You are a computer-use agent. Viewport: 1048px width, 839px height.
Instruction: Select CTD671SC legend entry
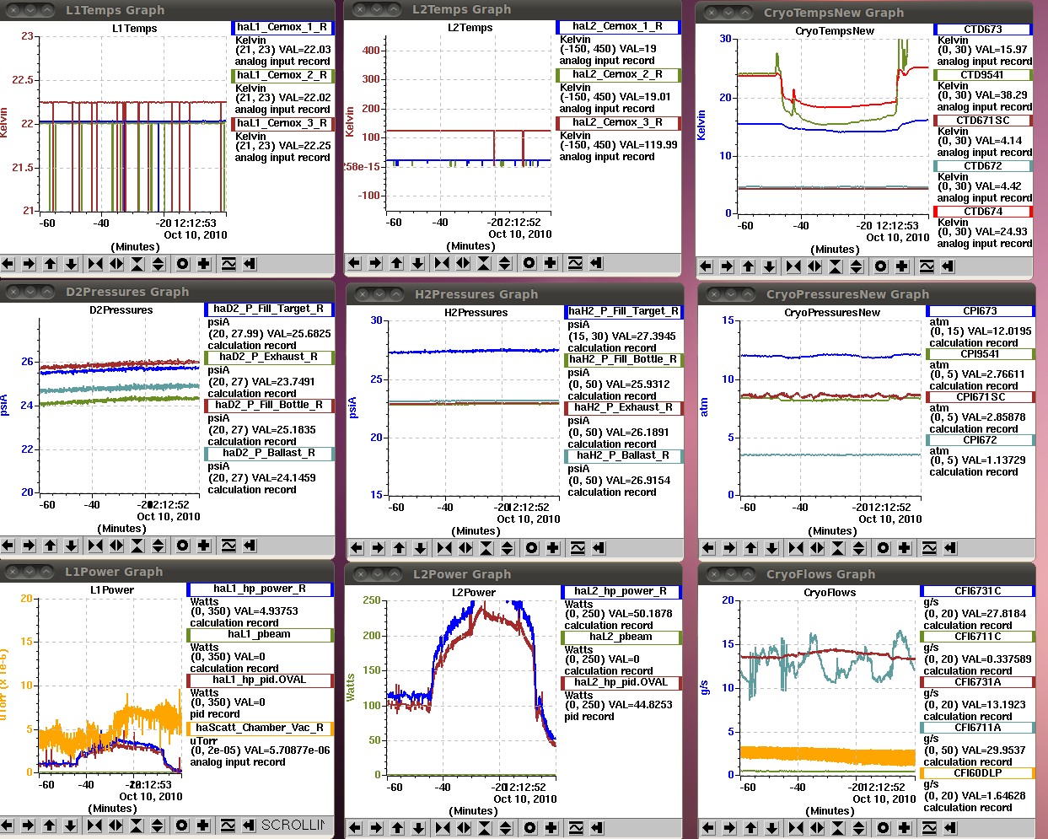coord(983,121)
